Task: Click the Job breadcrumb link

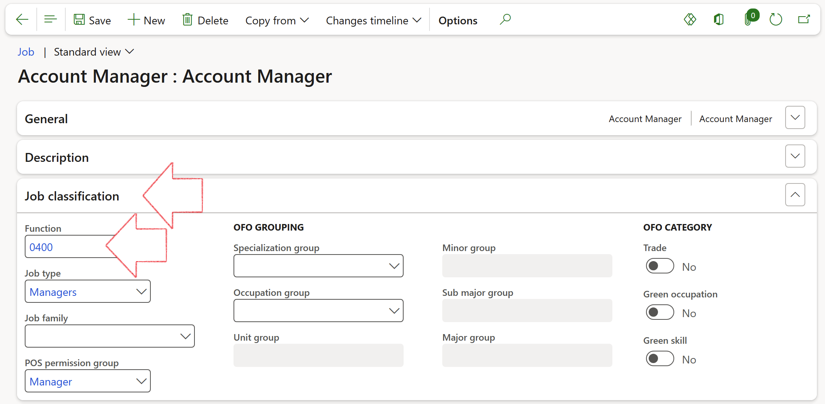Action: (26, 52)
